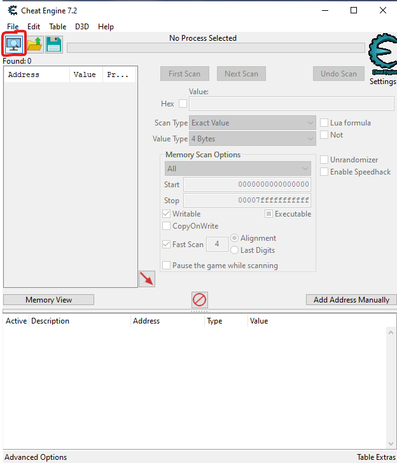Click the red clear list icon
The width and height of the screenshot is (397, 463).
(200, 299)
